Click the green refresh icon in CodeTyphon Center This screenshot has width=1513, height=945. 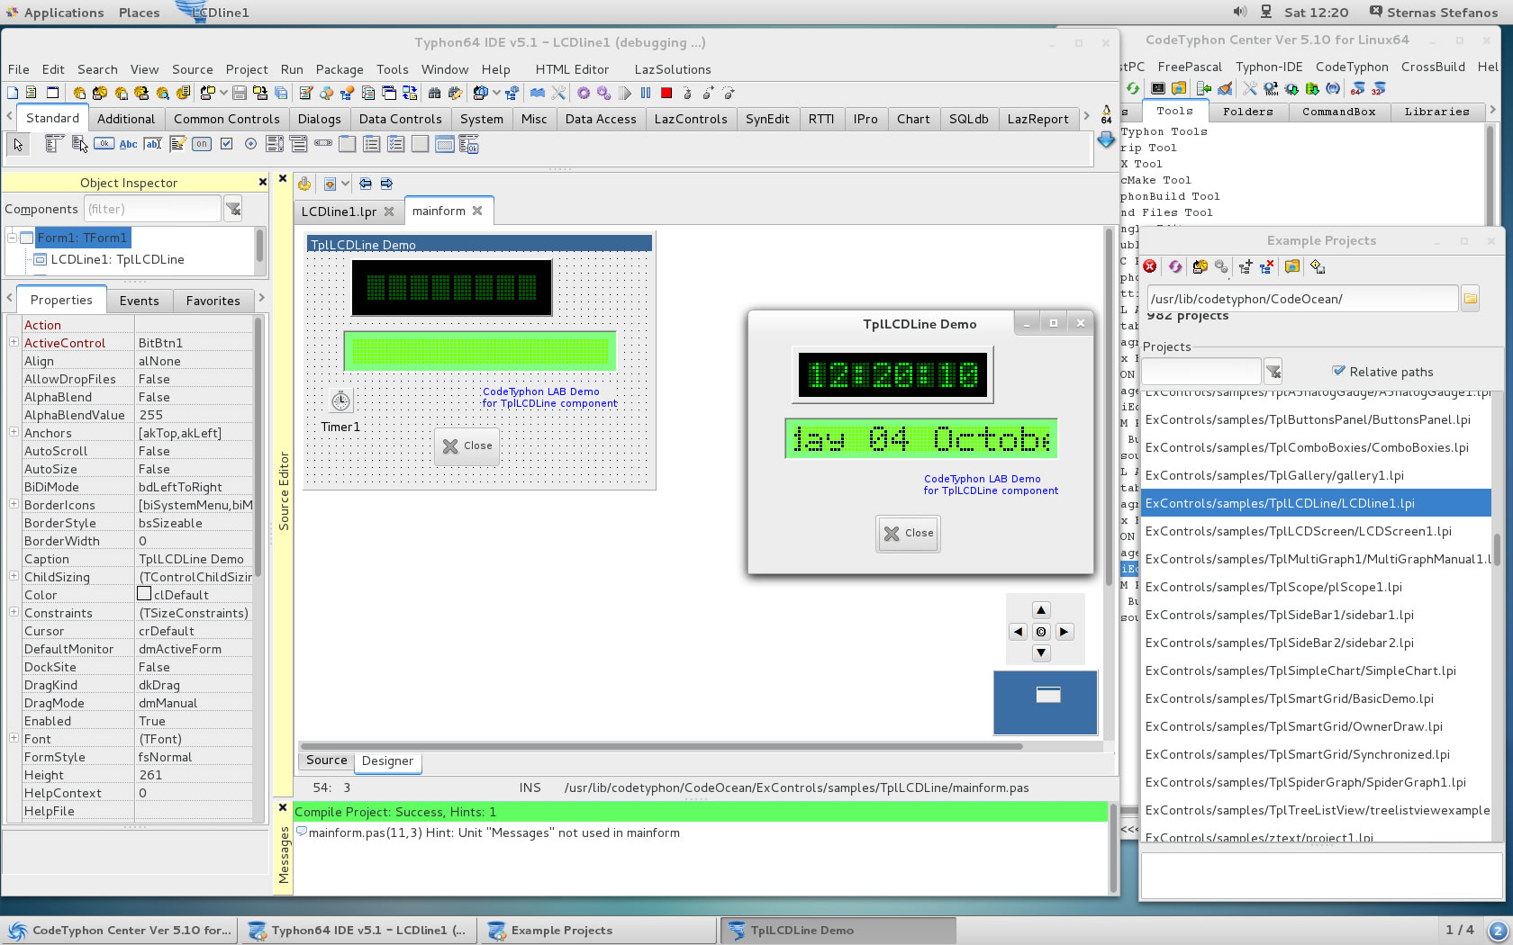click(1133, 88)
